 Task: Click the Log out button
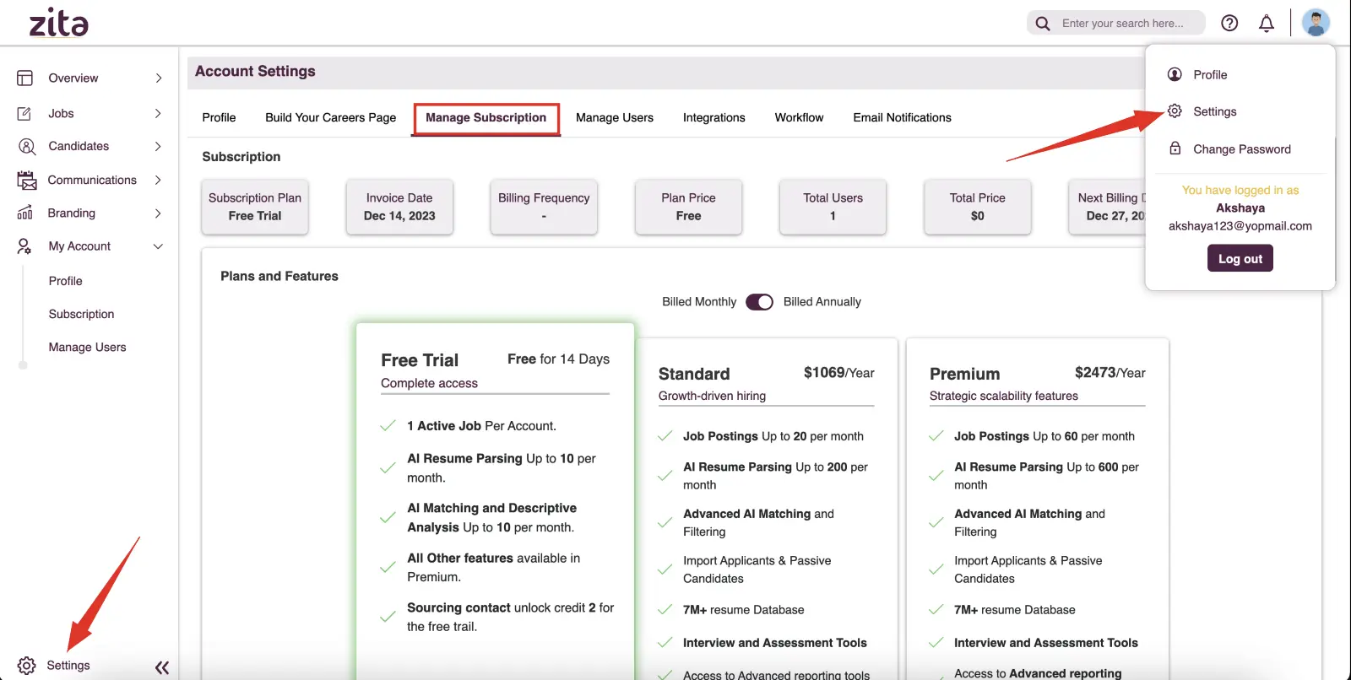(1240, 259)
